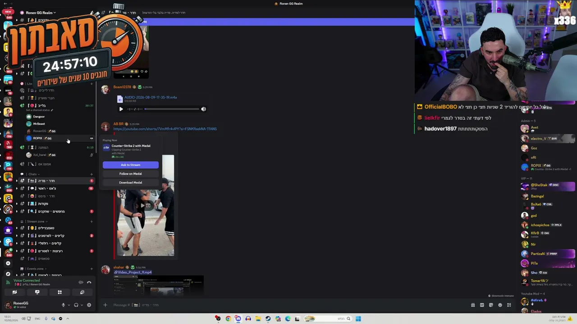Expand microphone input options arrow
This screenshot has height=324, width=577.
pyautogui.click(x=69, y=305)
